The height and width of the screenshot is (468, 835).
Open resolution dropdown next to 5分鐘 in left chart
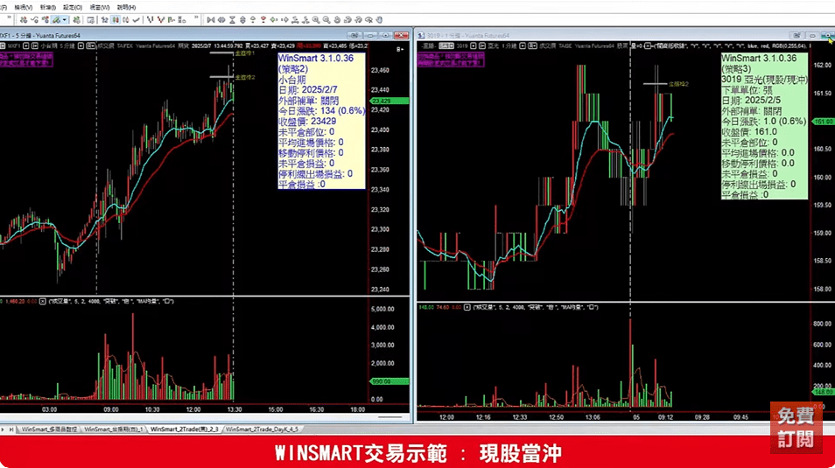(x=81, y=46)
